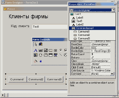Image resolution: width=119 pixels, height=98 pixels.
Task: Click the Command1 button on the form
Action: tap(18, 79)
